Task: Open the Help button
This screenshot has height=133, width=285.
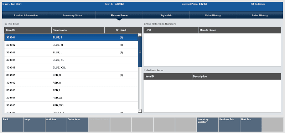Action: click(34, 124)
